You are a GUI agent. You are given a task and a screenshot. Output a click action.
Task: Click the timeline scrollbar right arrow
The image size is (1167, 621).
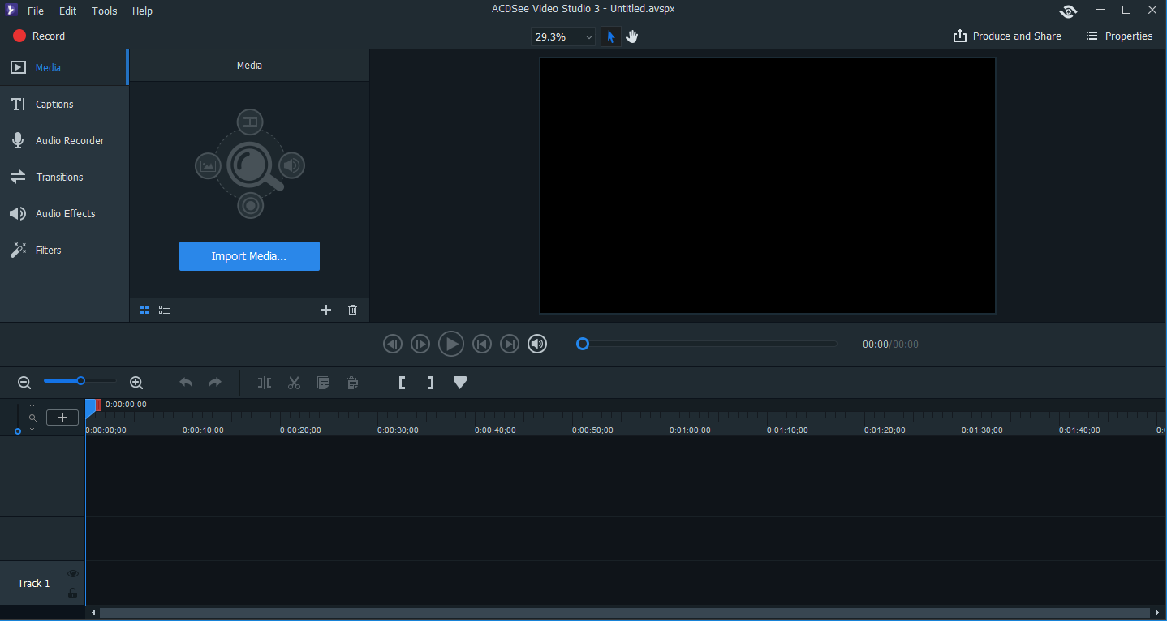(x=1156, y=613)
